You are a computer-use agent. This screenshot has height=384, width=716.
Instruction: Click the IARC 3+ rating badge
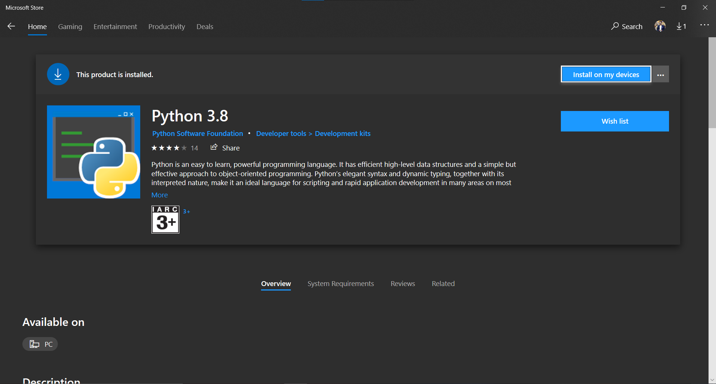[165, 219]
